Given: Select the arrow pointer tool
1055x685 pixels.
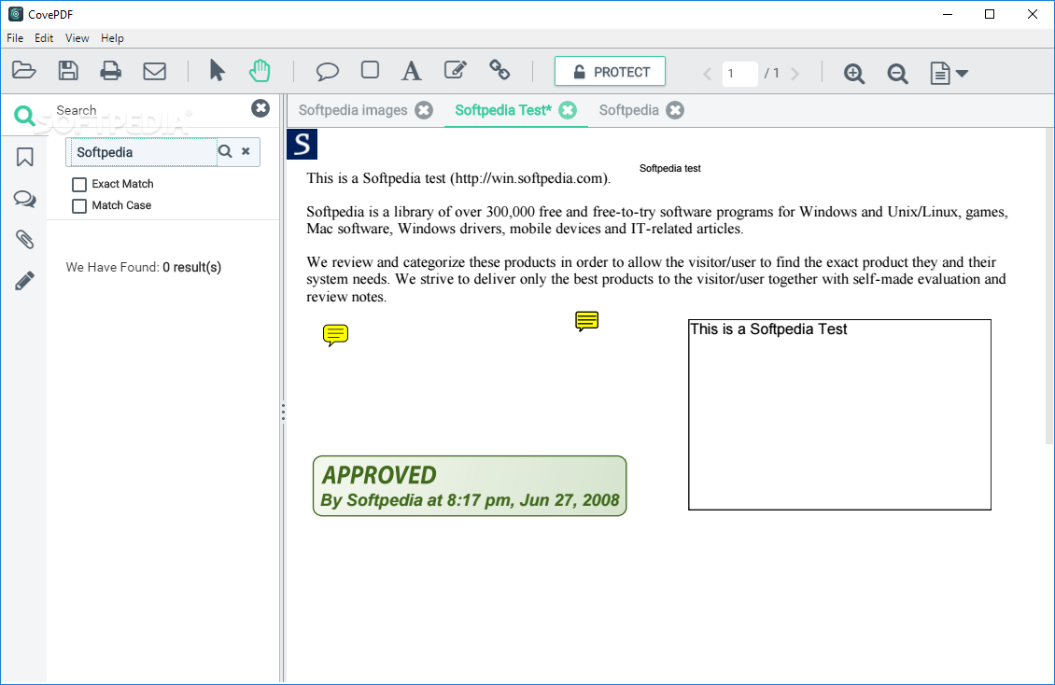Looking at the screenshot, I should [217, 71].
